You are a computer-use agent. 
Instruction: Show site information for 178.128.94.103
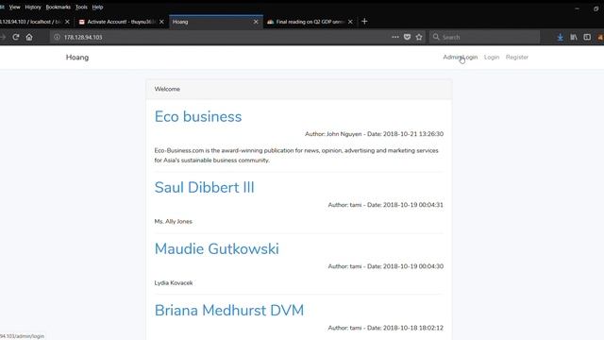pyautogui.click(x=57, y=37)
